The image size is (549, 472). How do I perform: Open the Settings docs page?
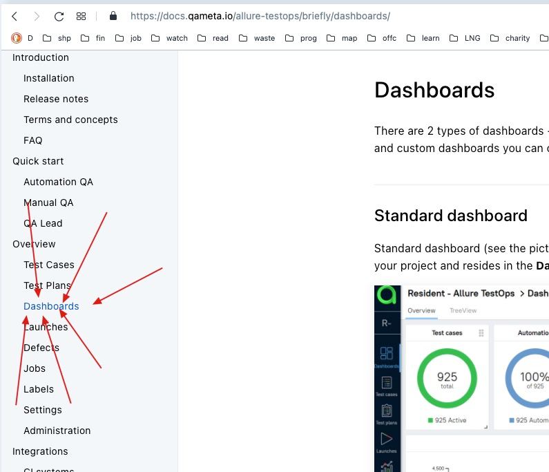(x=42, y=410)
